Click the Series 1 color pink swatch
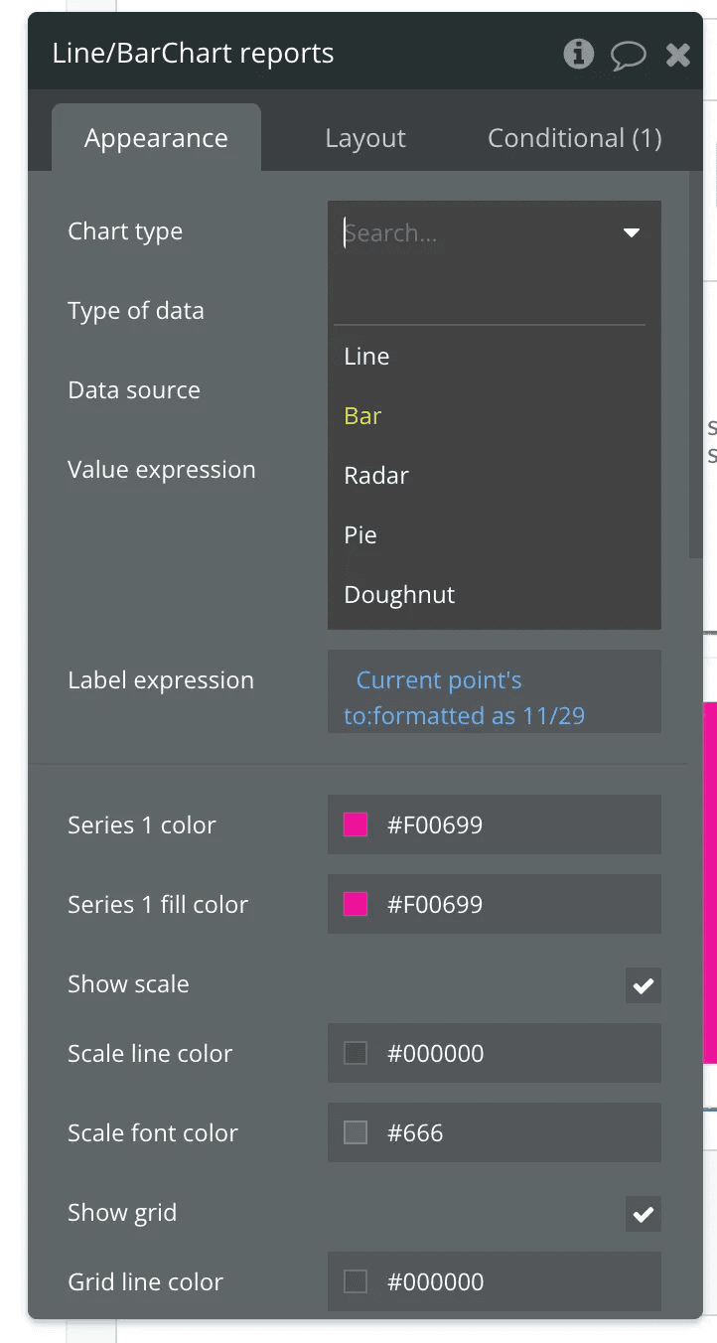 [356, 824]
